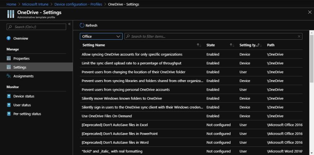The image size is (314, 155).
Task: Open 'Silently move Windows known folders to OneDrive'
Action: point(122,98)
